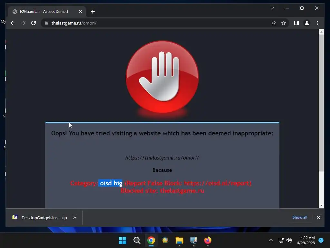Close the downloads bar
Viewport: 330px width, 248px height.
tap(318, 217)
